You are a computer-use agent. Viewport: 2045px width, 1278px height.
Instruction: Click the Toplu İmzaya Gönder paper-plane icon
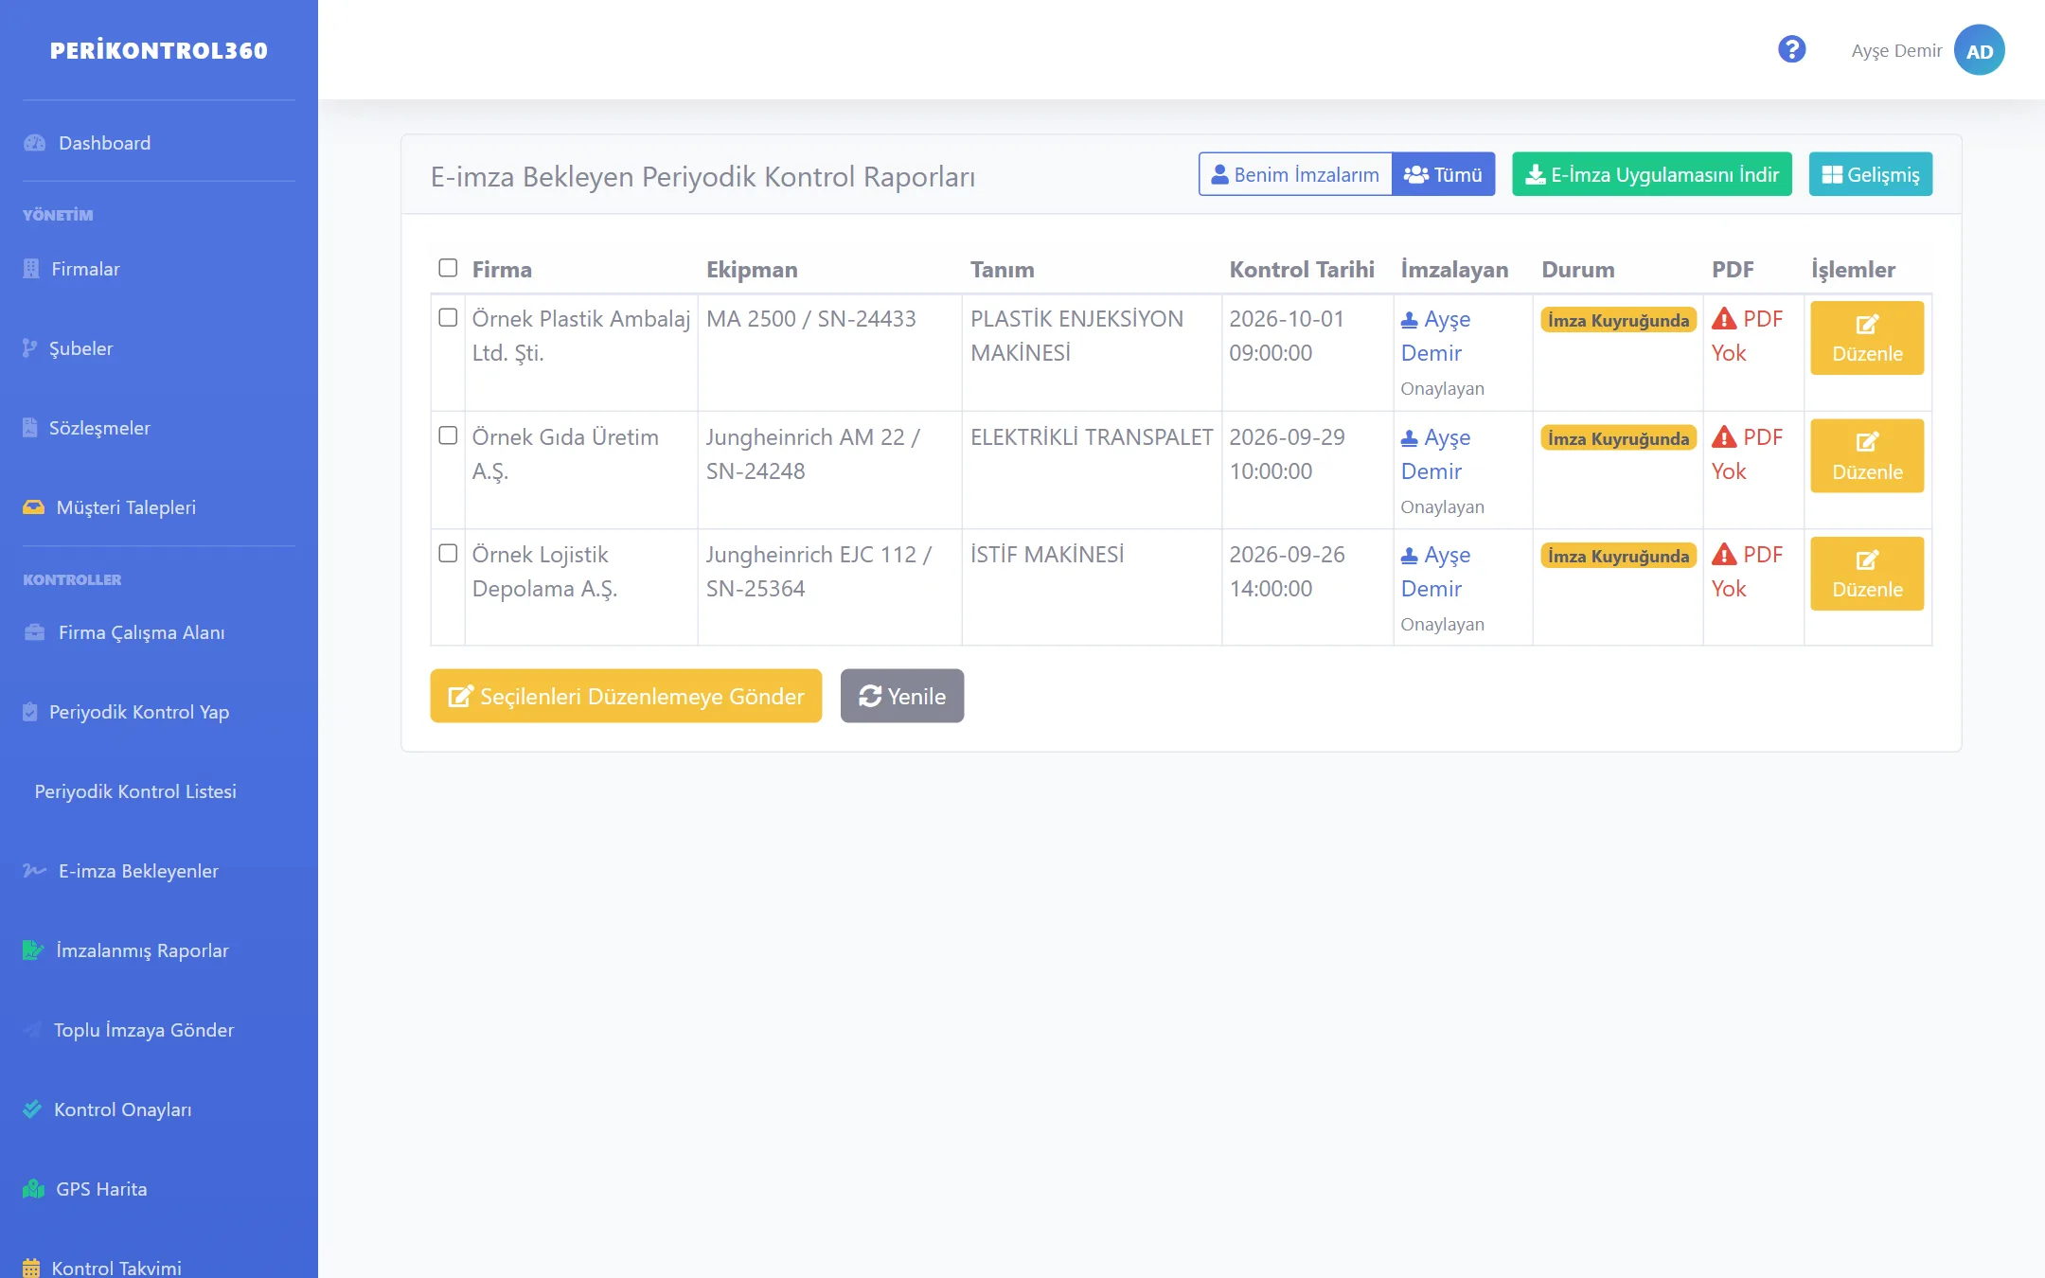32,1030
